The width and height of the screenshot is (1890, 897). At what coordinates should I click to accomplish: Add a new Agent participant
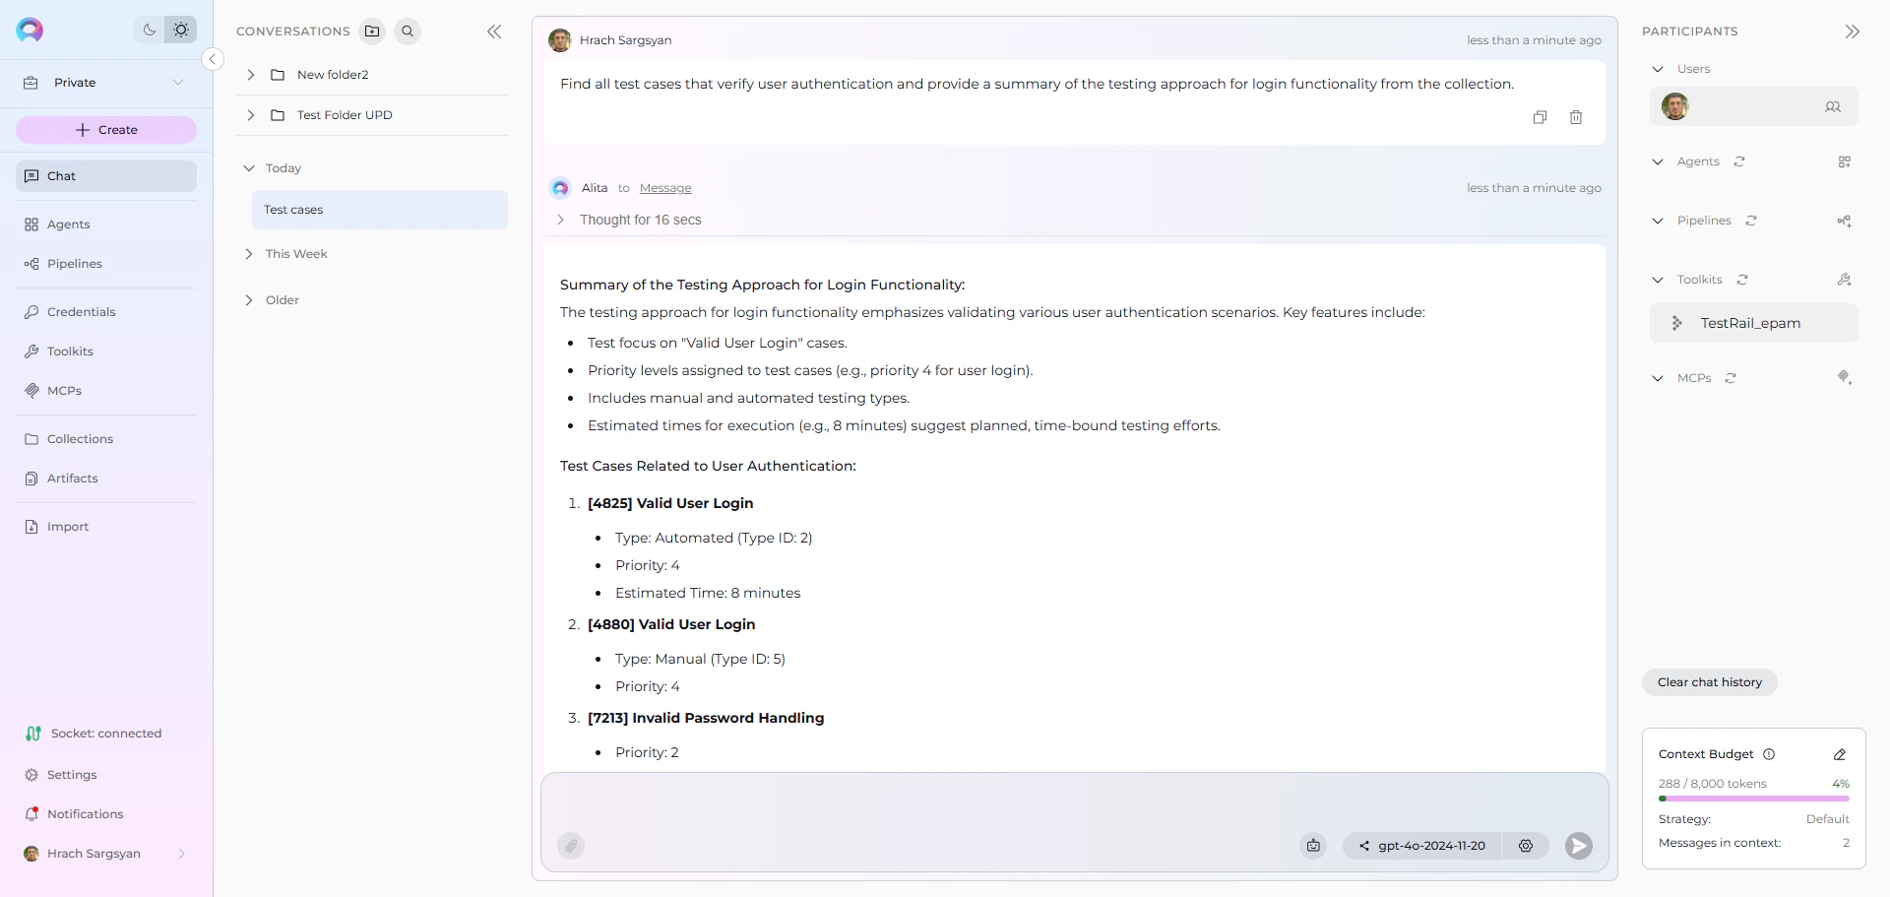[1846, 161]
